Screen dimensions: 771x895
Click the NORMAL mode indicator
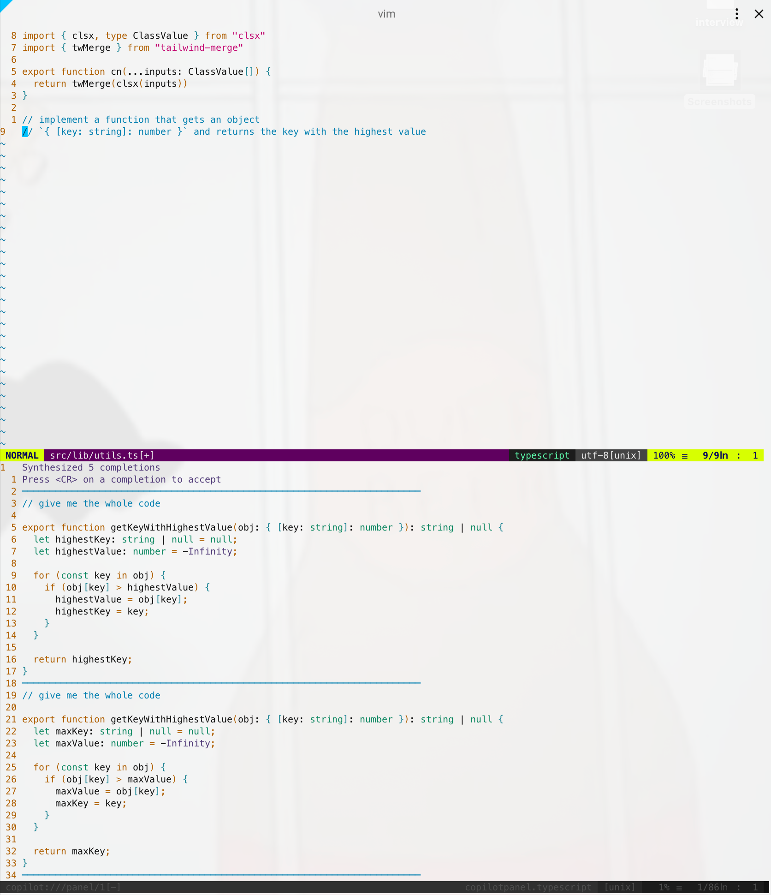22,455
